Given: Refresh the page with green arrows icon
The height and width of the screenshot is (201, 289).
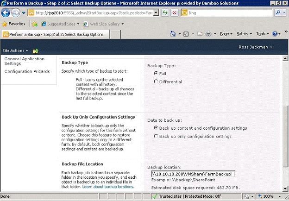Looking at the screenshot, I should (x=165, y=13).
